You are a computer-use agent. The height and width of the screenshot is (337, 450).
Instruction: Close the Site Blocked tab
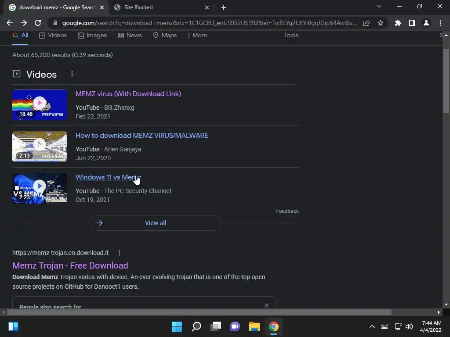(207, 7)
